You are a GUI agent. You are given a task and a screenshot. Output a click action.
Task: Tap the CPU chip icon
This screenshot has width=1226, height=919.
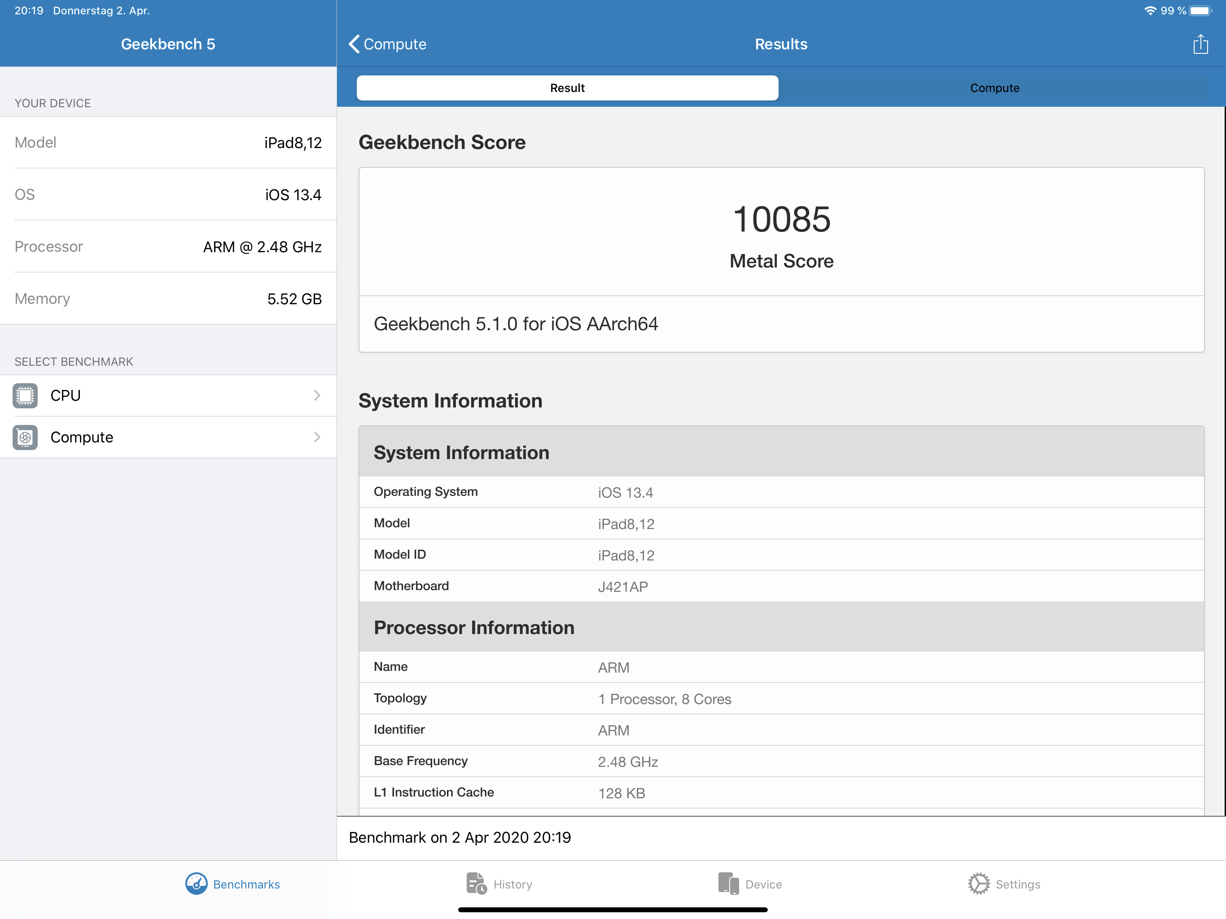click(x=25, y=396)
